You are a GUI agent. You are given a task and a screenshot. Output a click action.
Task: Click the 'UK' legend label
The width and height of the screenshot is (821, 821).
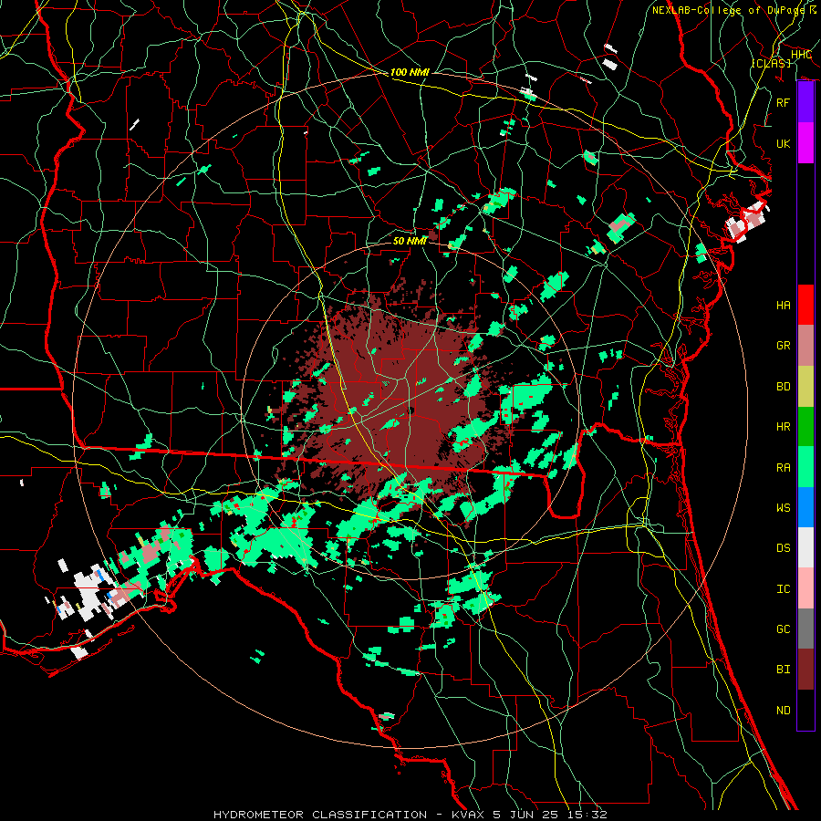click(x=783, y=143)
